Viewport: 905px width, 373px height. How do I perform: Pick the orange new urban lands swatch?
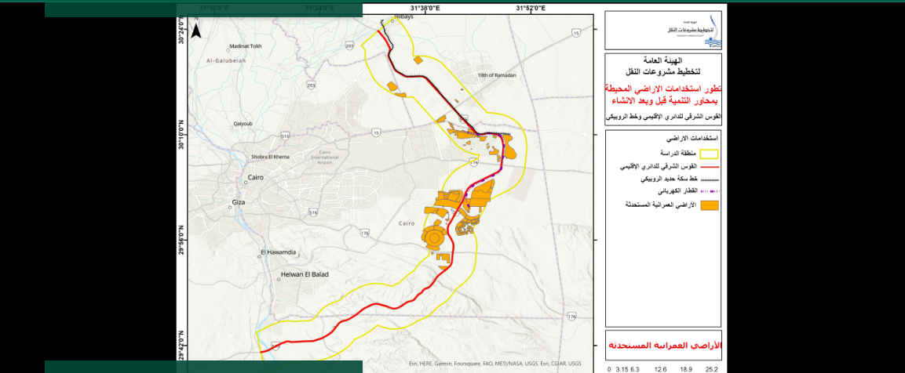710,205
